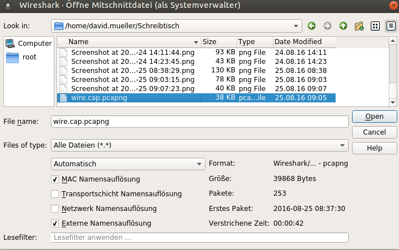Viewport: 399px width, 250px height.
Task: Click the greyed forward arrow icon
Action: [x=327, y=25]
